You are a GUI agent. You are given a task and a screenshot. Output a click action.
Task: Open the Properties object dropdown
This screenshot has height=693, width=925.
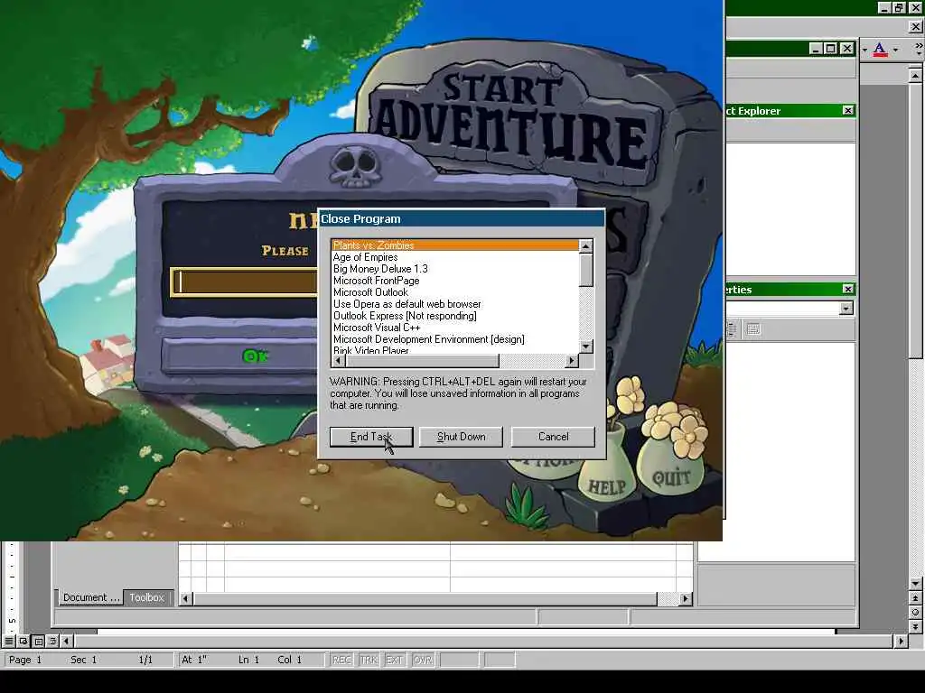pyautogui.click(x=846, y=309)
